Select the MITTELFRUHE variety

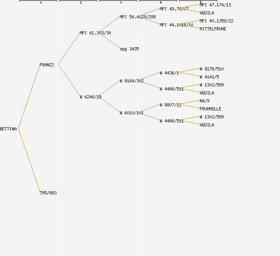pyautogui.click(x=213, y=29)
